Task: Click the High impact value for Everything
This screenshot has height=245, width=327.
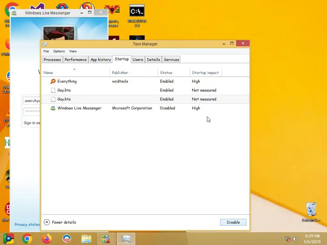Action: (196, 81)
